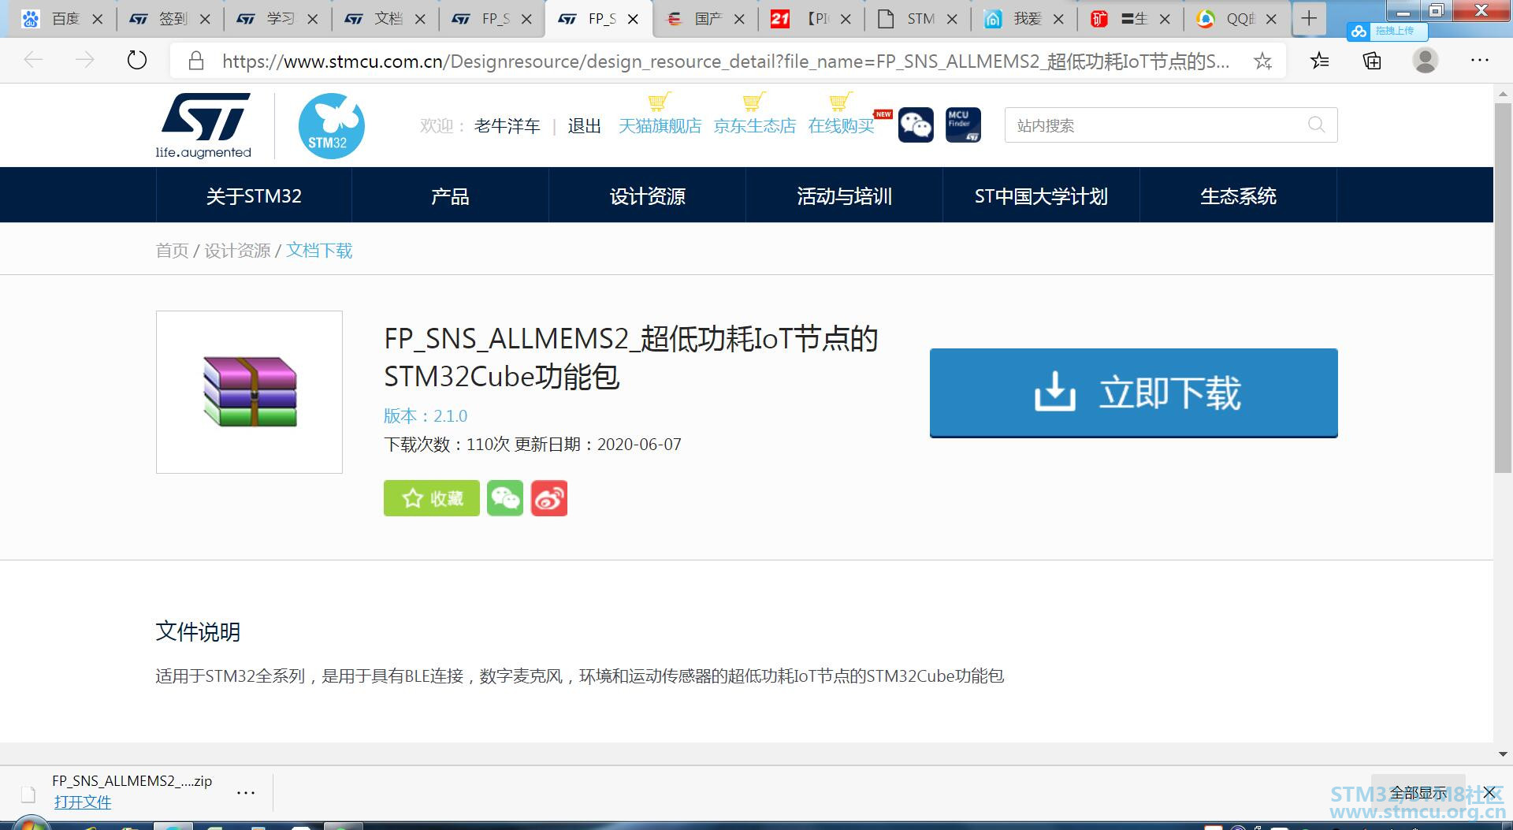Go to 设计资源 breadcrumb
This screenshot has width=1513, height=830.
(237, 251)
